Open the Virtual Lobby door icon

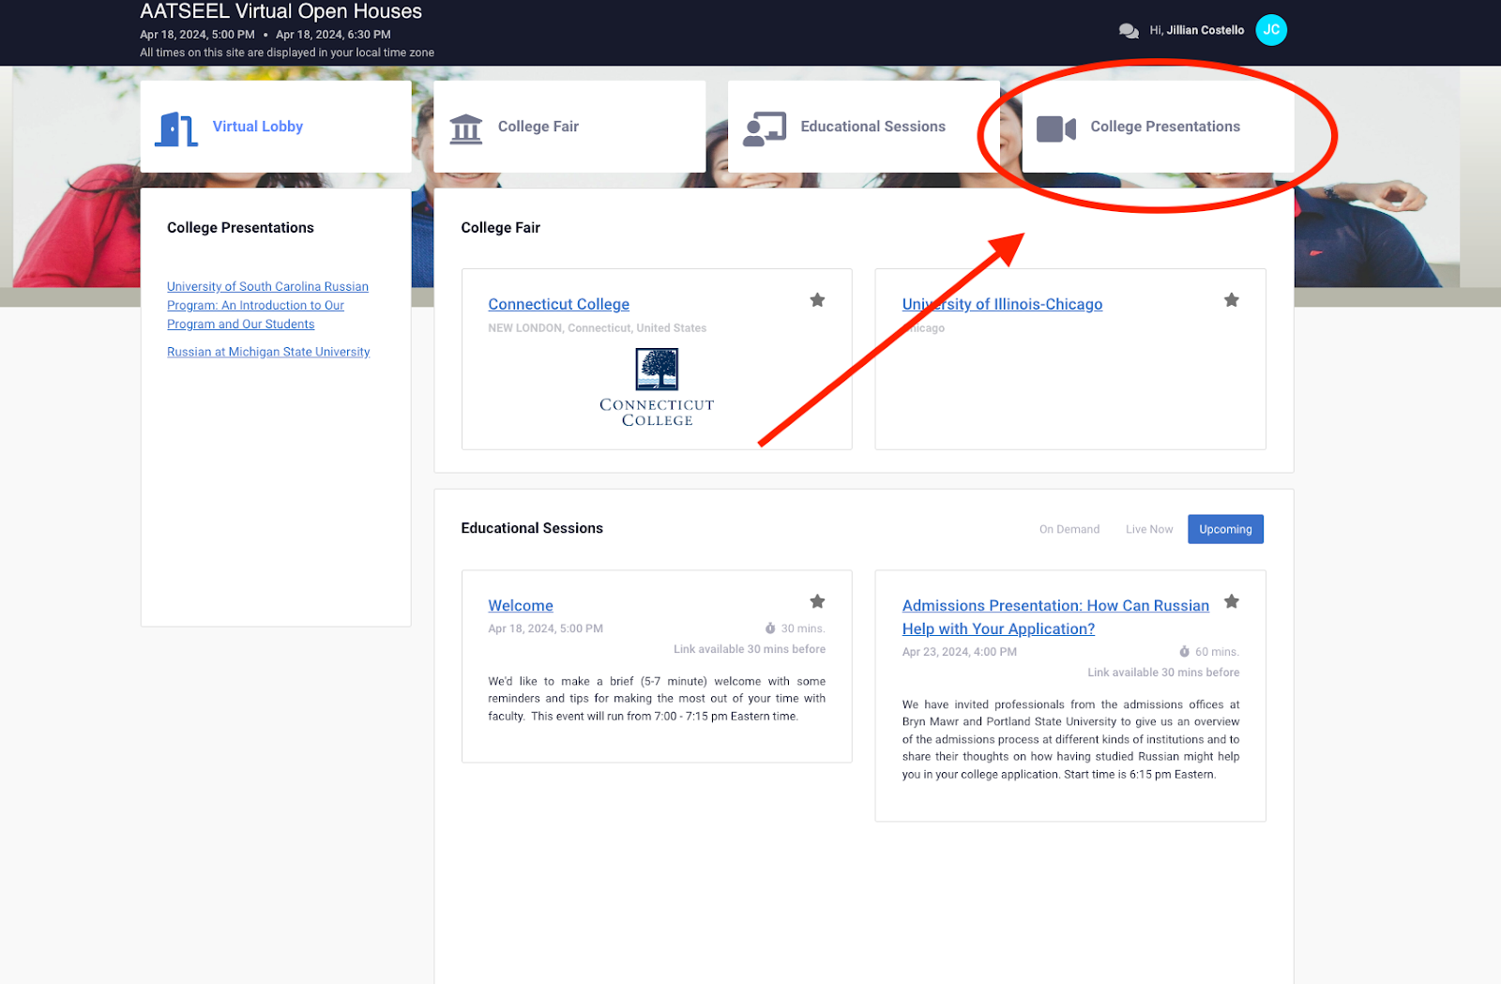point(176,129)
